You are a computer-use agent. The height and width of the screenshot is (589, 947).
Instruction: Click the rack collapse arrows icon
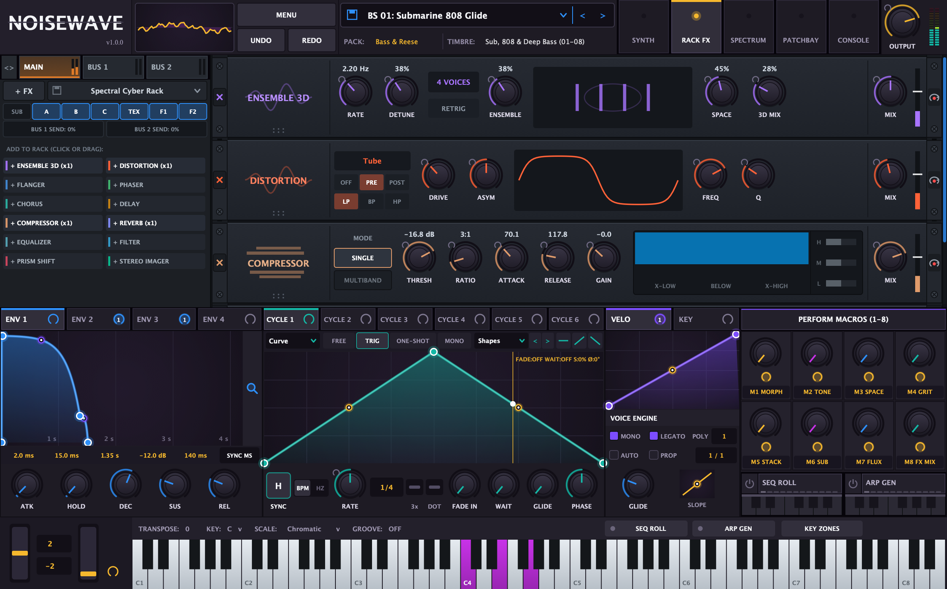pyautogui.click(x=9, y=67)
